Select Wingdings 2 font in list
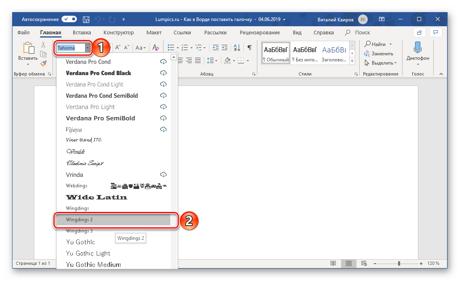Screen dimensions: 460x281 (x=113, y=220)
